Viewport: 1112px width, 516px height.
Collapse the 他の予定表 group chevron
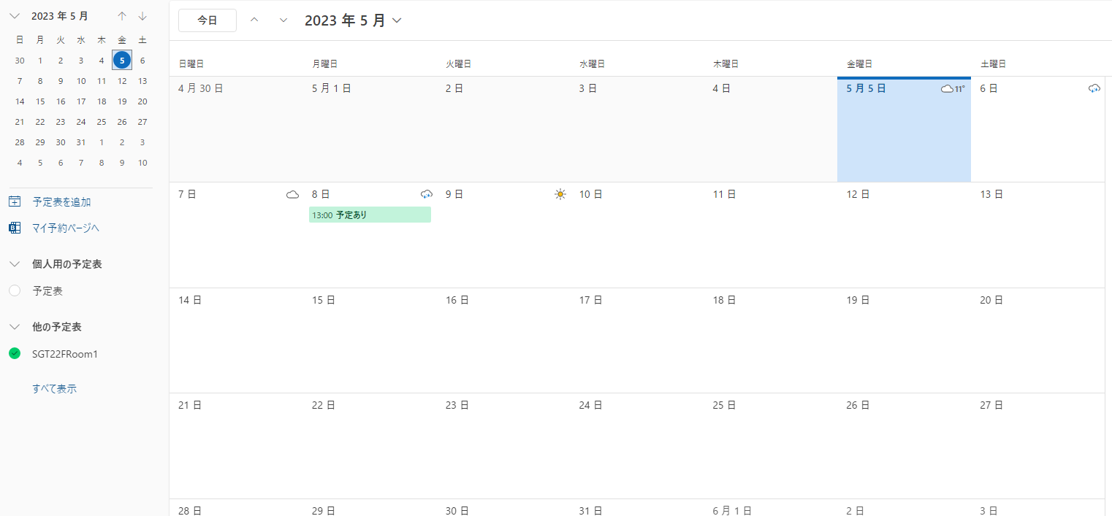[x=15, y=327]
